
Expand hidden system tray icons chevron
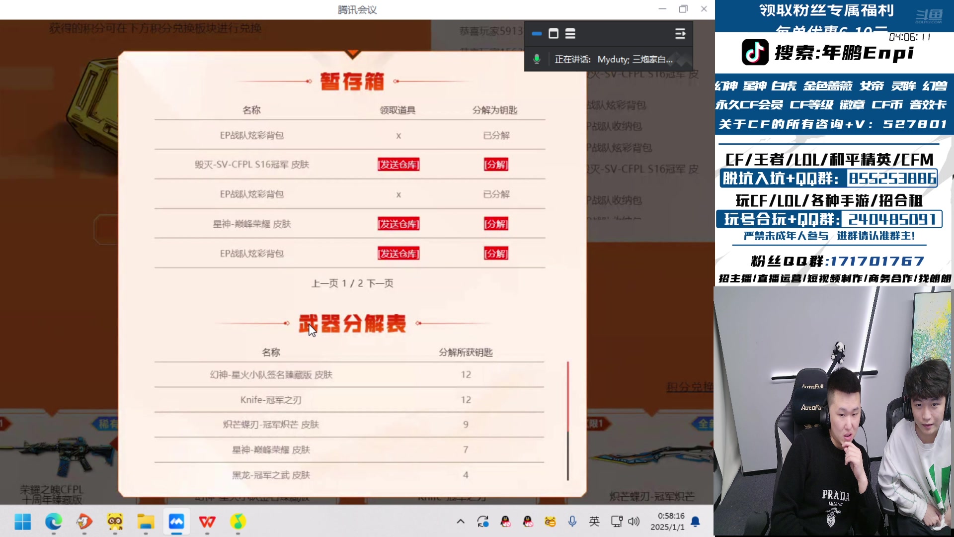[x=460, y=522]
